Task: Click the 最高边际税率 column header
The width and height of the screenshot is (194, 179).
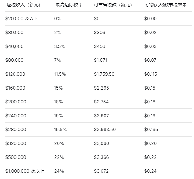Action: click(69, 5)
